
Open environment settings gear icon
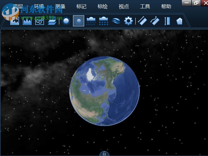[x=128, y=21]
